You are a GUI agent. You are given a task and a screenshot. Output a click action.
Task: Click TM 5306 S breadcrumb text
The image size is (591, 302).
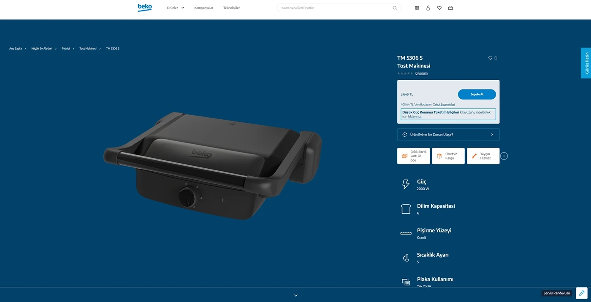tap(113, 49)
